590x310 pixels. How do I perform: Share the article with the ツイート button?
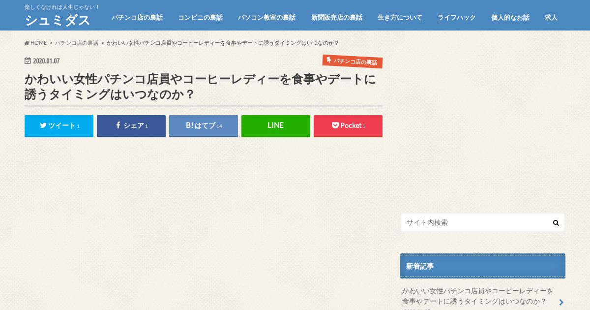click(59, 125)
